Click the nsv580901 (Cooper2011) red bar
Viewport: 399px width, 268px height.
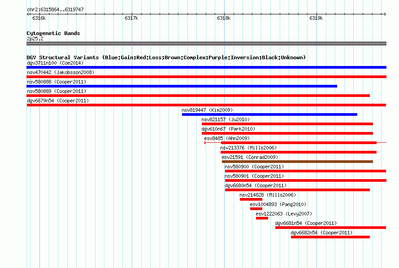306,180
